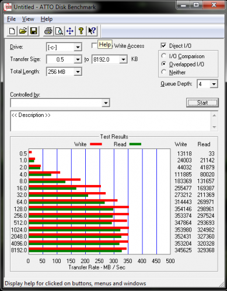The width and height of the screenshot is (227, 291).
Task: Click the 64.0 transfer size row label
Action: [22, 202]
